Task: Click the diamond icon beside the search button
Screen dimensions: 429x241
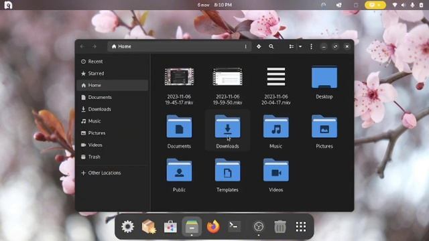Action: 259,46
